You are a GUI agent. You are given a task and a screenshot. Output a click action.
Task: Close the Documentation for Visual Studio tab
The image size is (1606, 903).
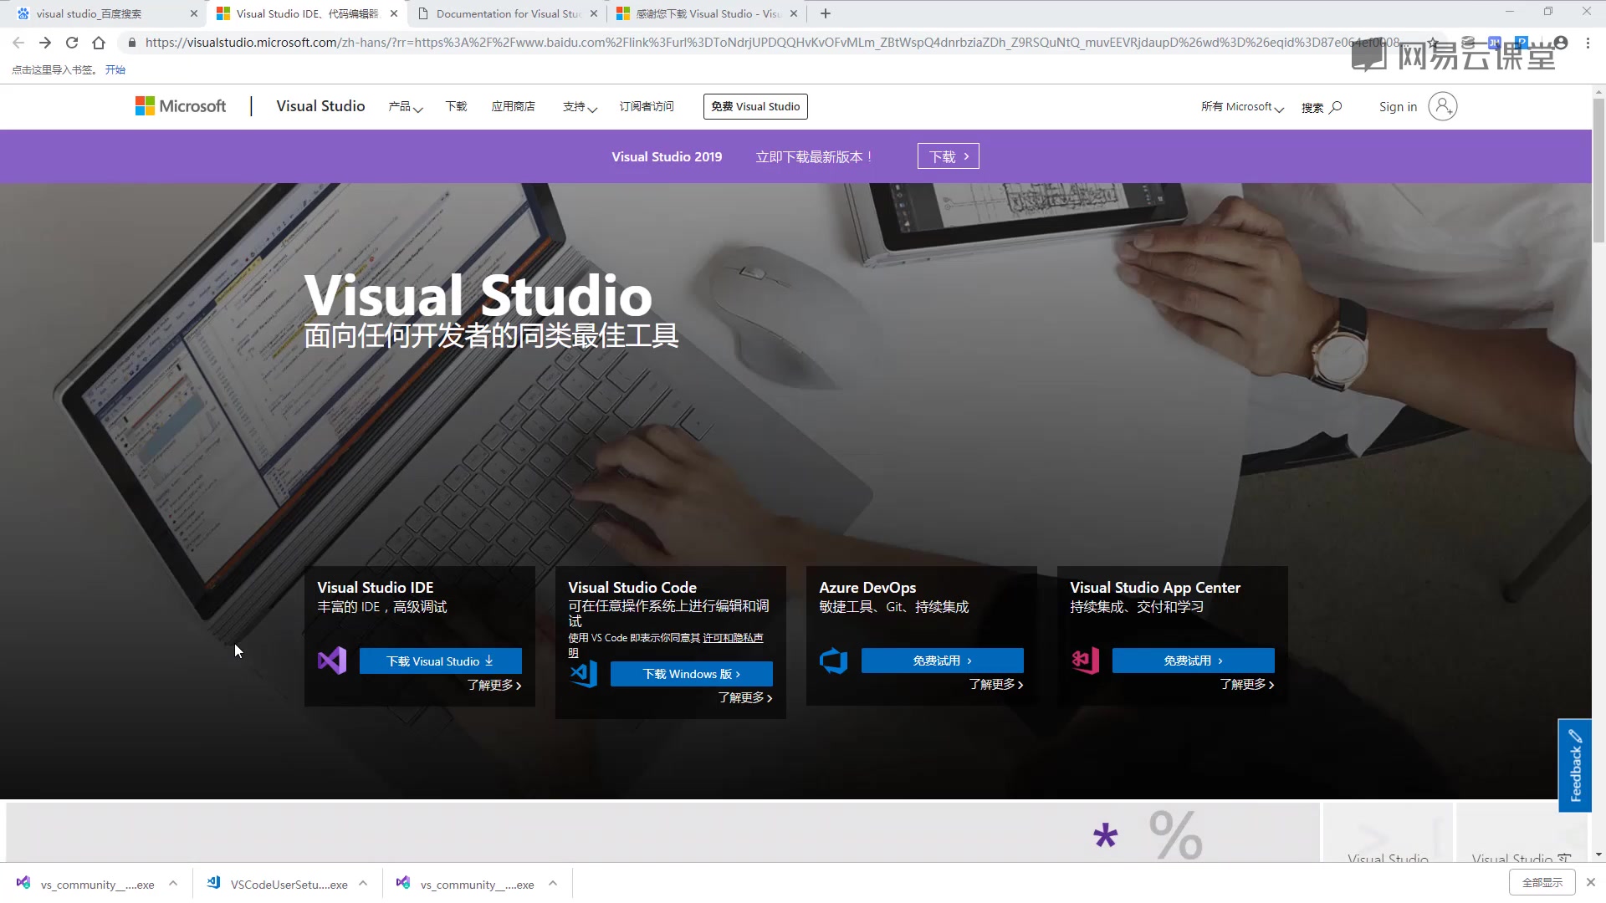click(x=594, y=13)
